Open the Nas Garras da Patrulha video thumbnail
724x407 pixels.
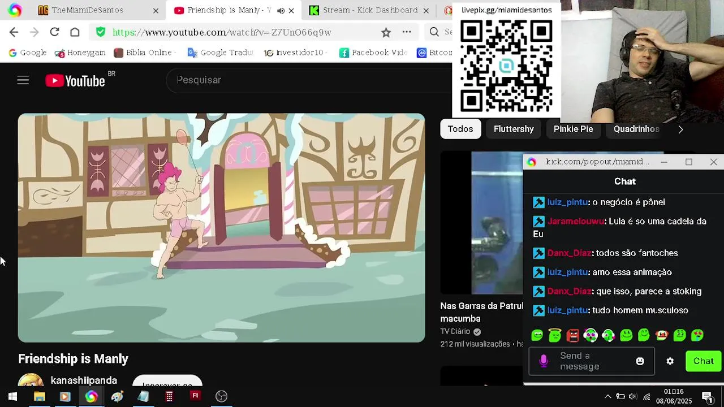tap(482, 223)
